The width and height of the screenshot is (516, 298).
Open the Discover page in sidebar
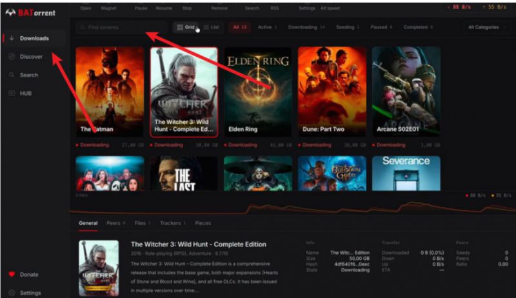pyautogui.click(x=31, y=57)
